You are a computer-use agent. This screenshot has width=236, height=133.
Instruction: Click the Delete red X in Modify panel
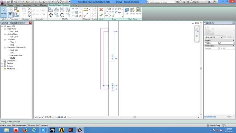tap(80, 16)
